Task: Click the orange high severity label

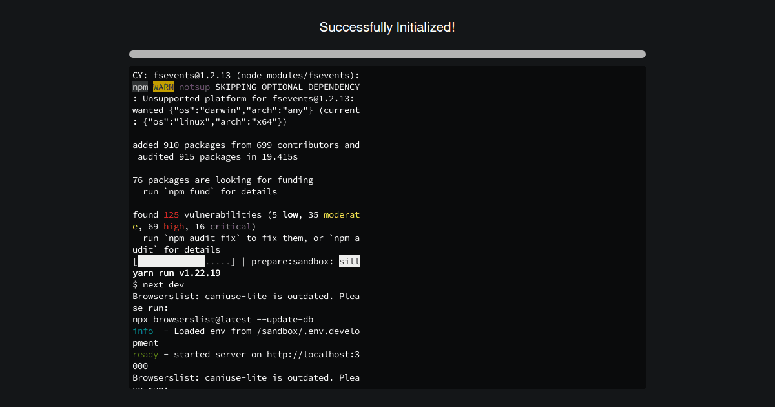Action: tap(173, 226)
